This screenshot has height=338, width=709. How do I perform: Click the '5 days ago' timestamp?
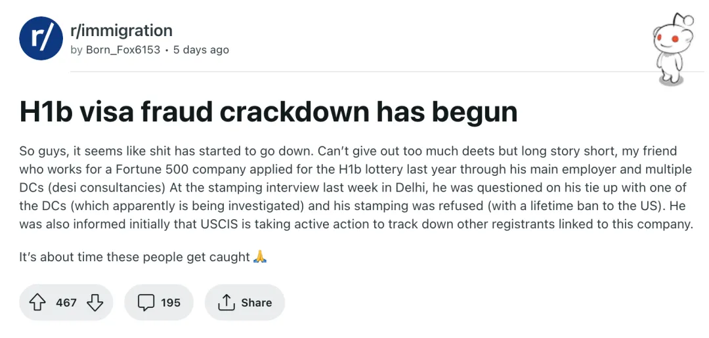(201, 50)
